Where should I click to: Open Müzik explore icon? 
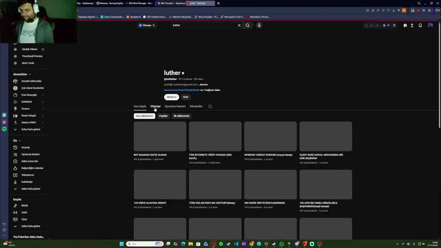[15, 206]
